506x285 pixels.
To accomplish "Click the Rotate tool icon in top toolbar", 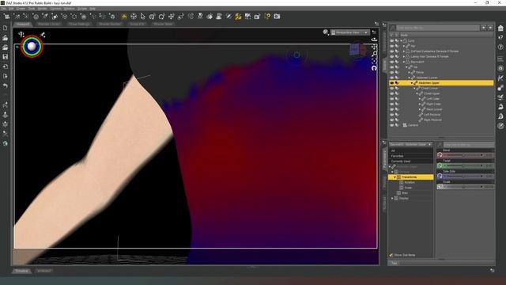I will point(161,16).
